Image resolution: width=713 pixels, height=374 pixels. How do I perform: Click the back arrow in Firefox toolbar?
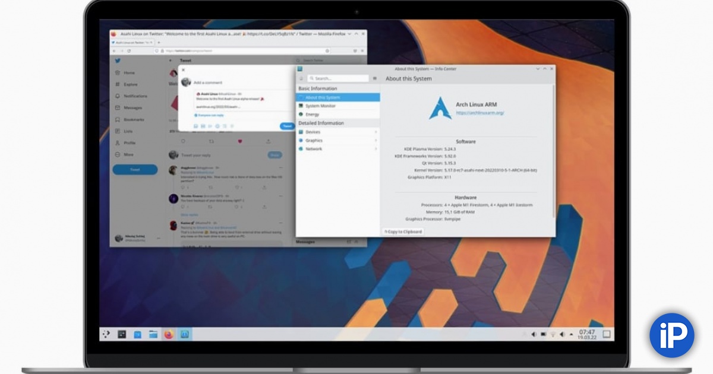(114, 51)
